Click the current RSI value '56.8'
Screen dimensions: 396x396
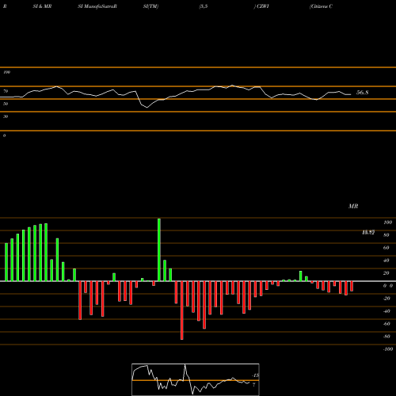pyautogui.click(x=362, y=93)
